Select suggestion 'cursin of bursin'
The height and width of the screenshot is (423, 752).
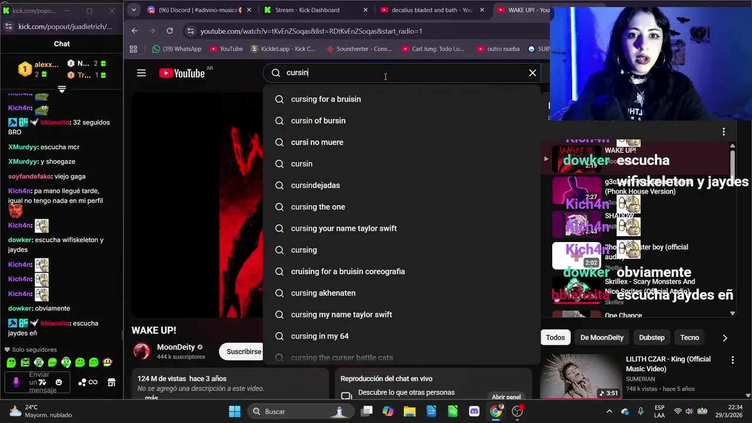click(x=401, y=120)
